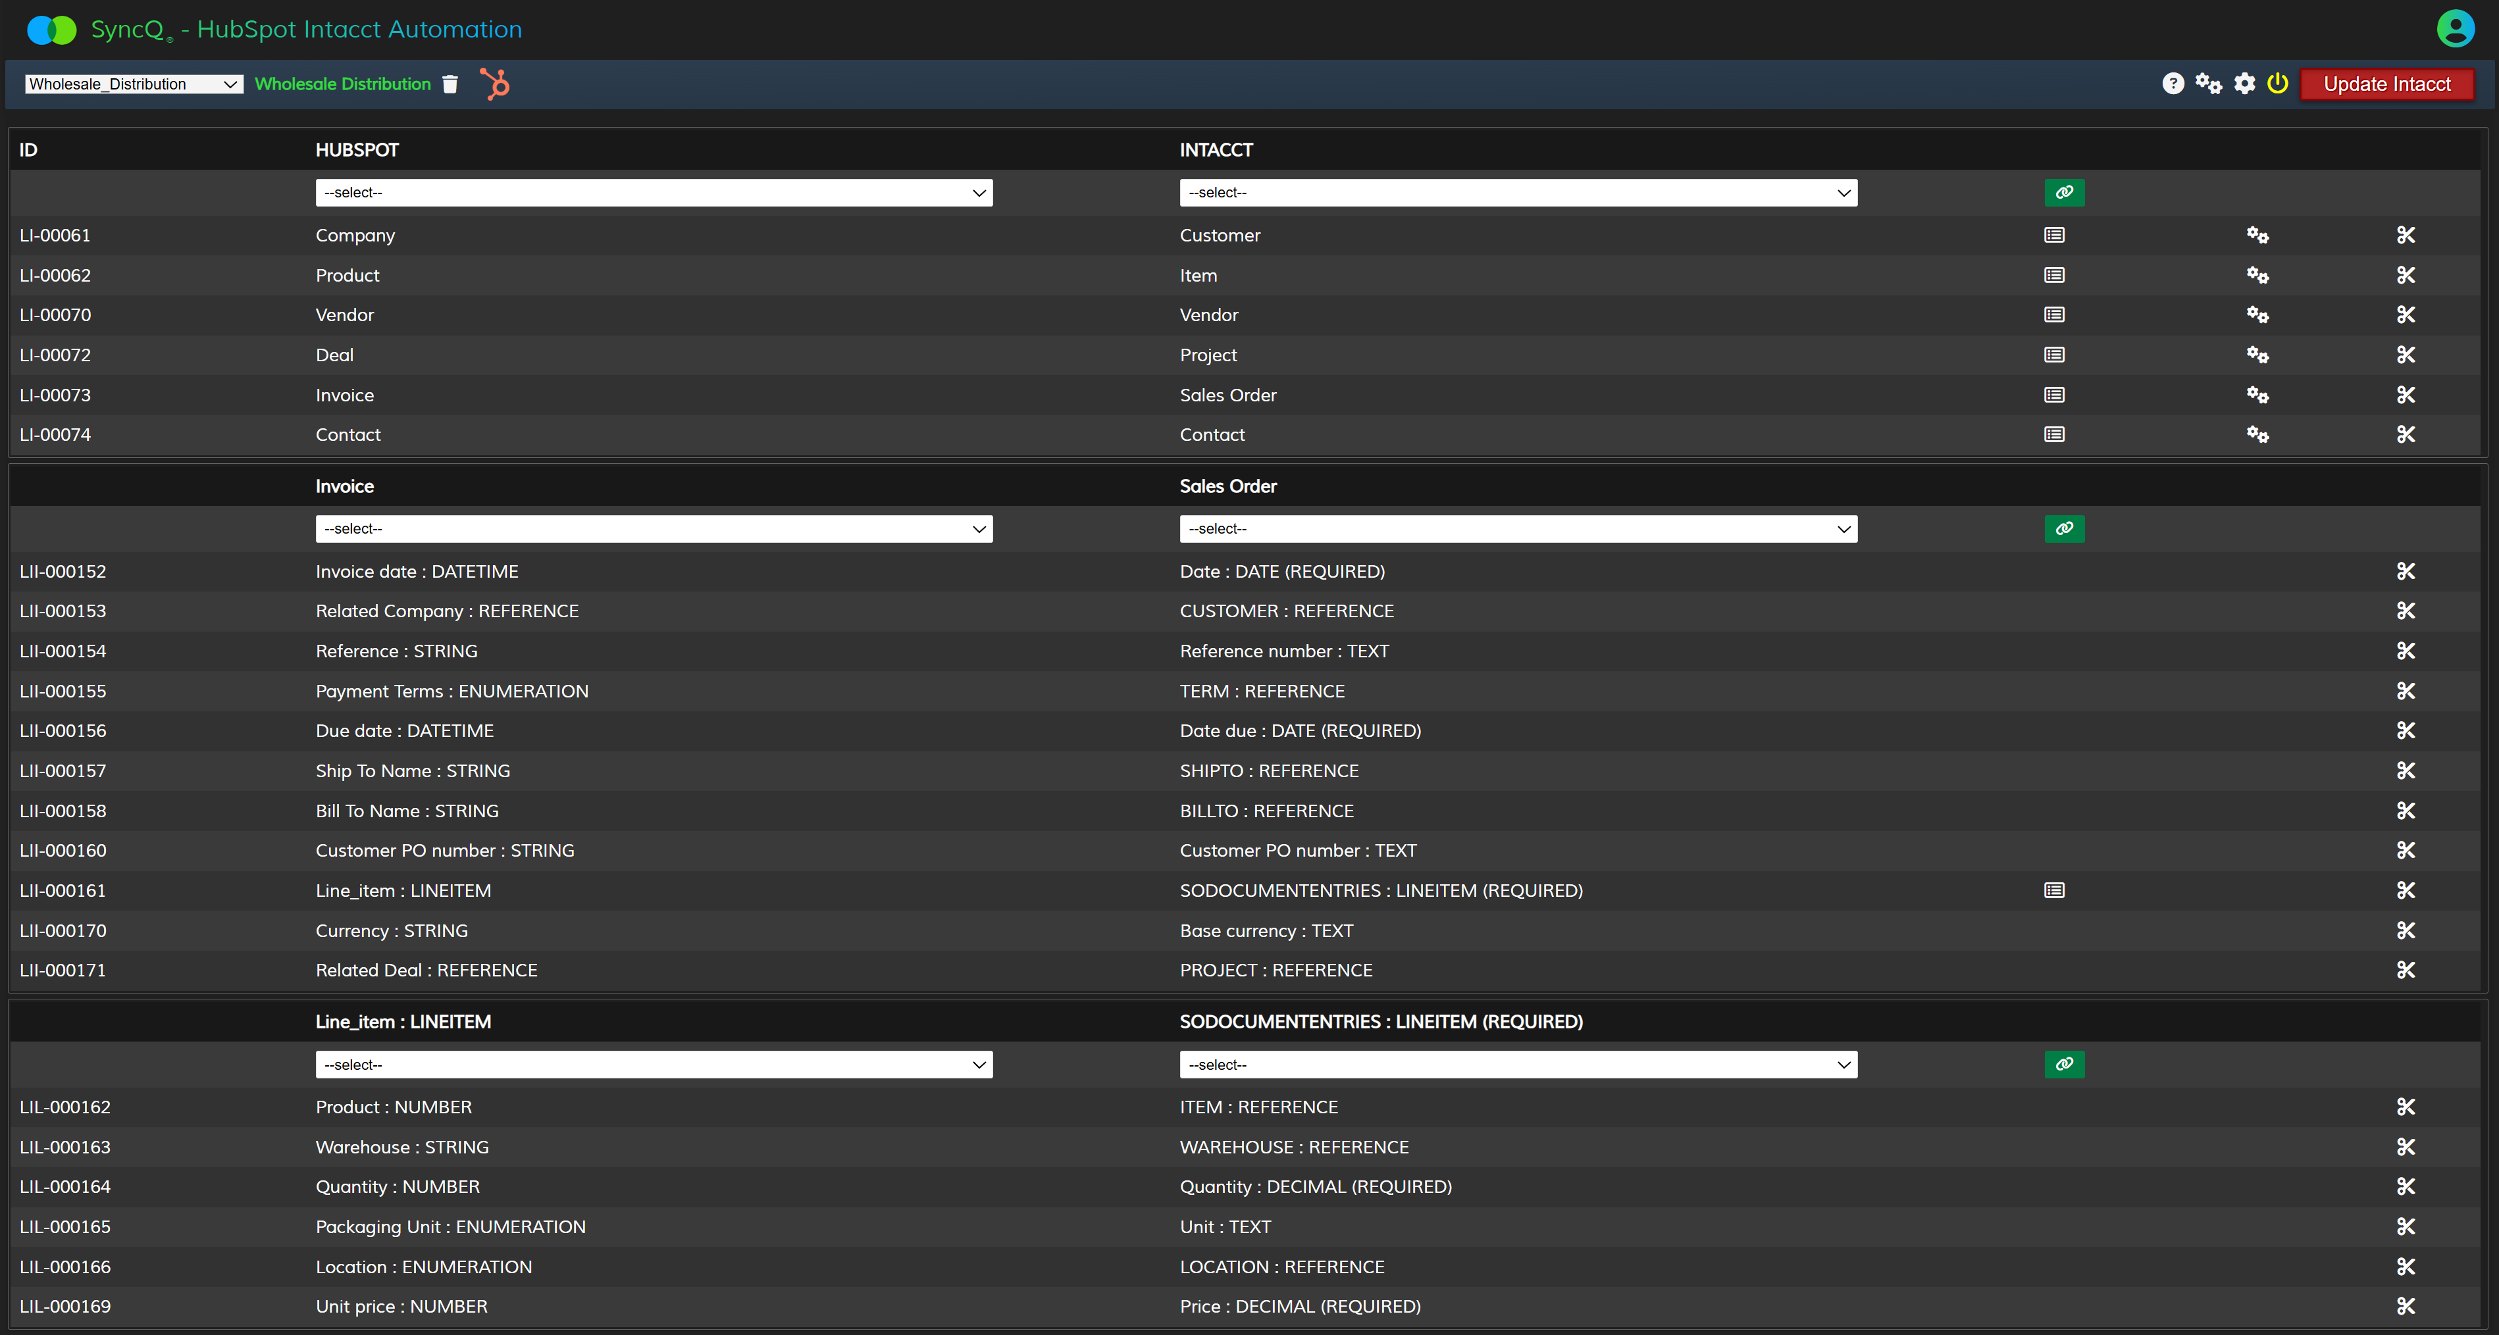Open the double gears icon in the top toolbar

(x=2209, y=84)
